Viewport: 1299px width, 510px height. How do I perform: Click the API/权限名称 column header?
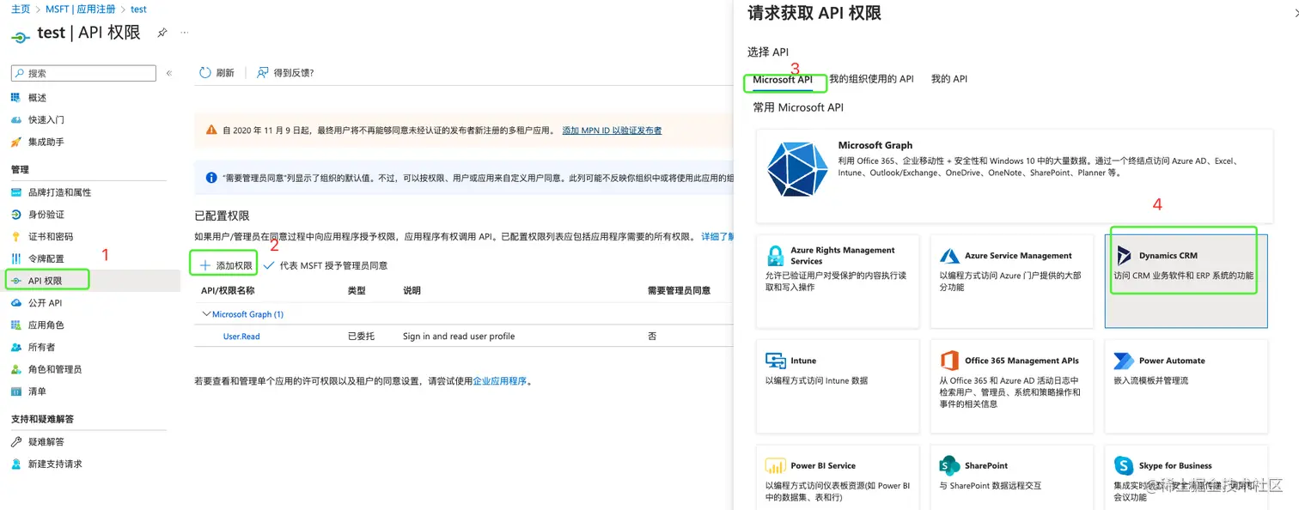point(228,290)
